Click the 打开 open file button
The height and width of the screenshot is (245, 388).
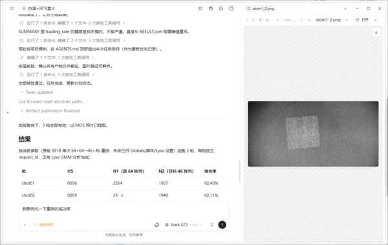click(x=362, y=20)
